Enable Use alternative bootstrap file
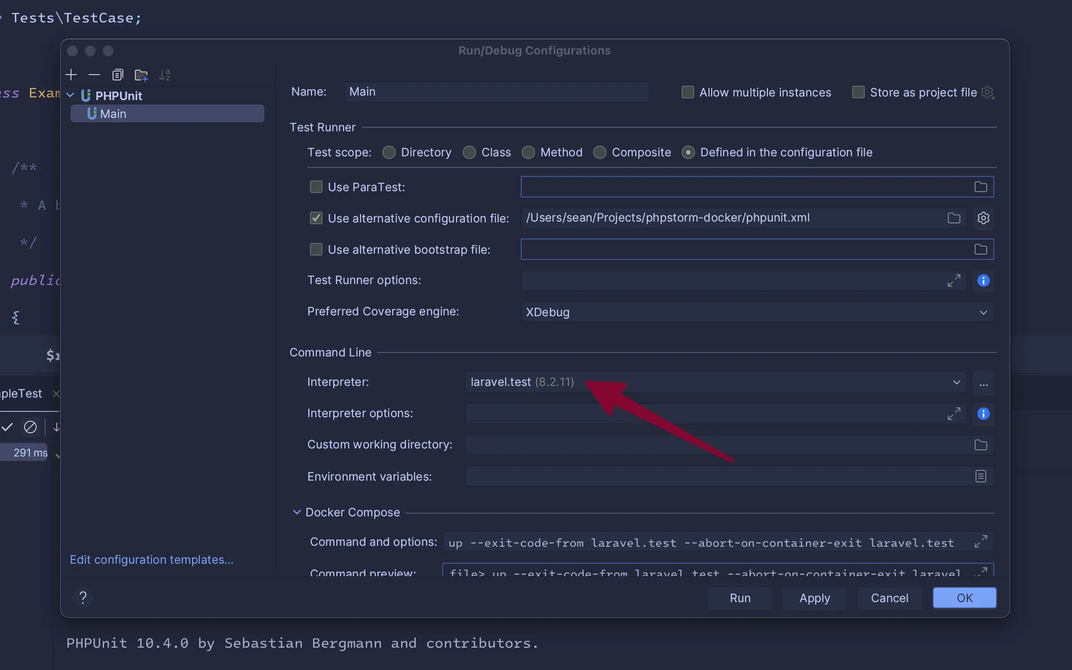This screenshot has width=1072, height=670. coord(316,249)
